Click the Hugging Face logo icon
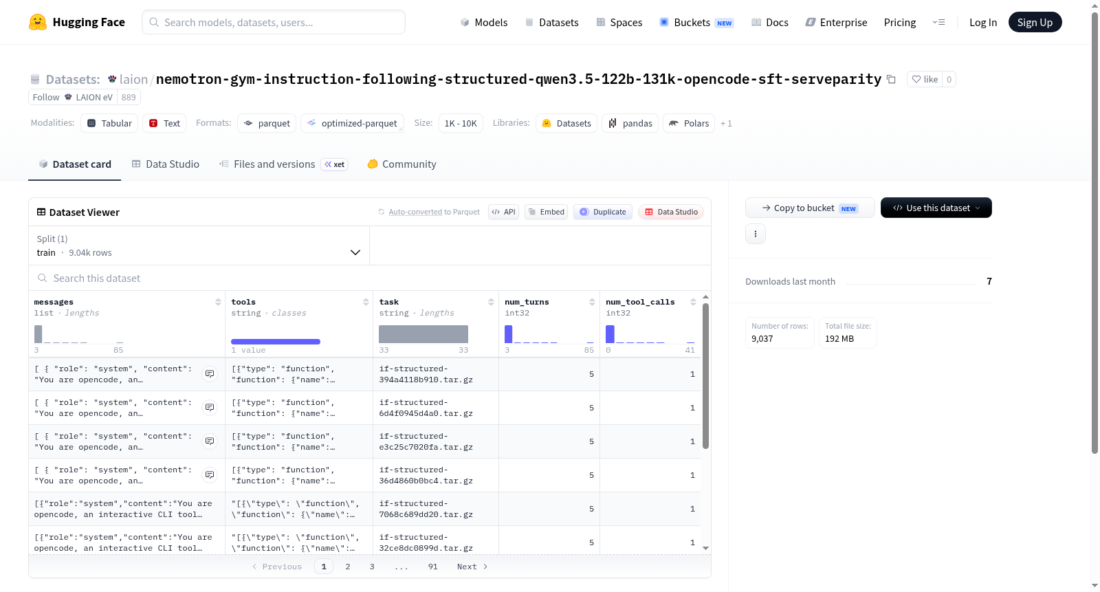This screenshot has height=592, width=1100. point(38,22)
